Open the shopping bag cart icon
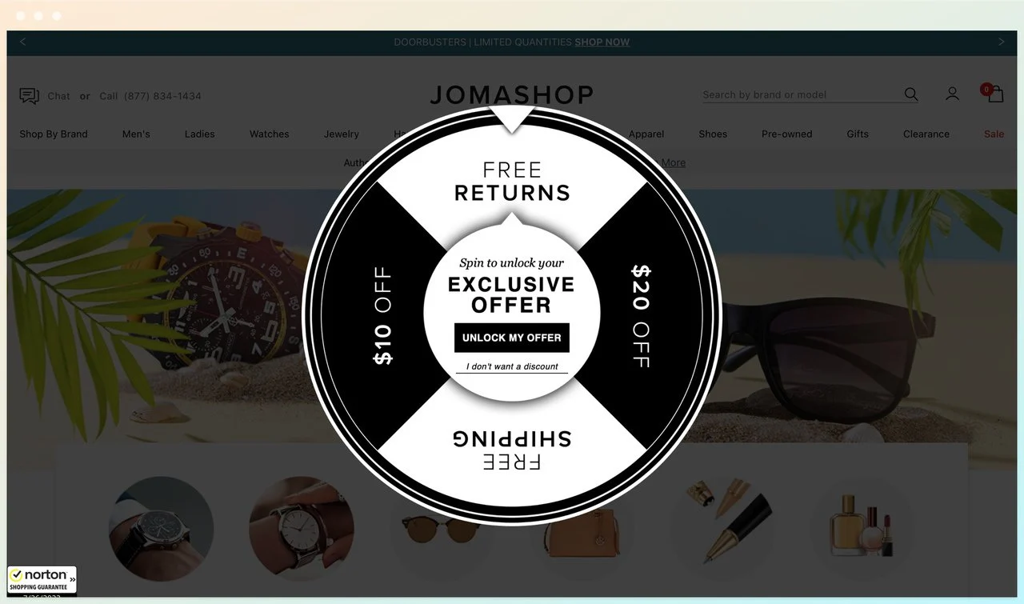The height and width of the screenshot is (604, 1024). pyautogui.click(x=993, y=93)
